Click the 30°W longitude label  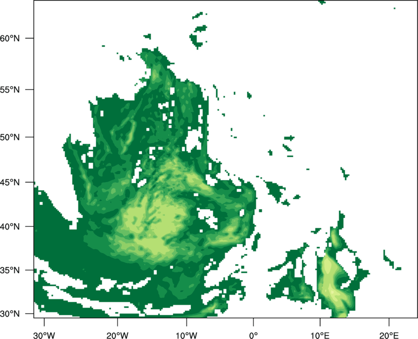tap(44, 335)
